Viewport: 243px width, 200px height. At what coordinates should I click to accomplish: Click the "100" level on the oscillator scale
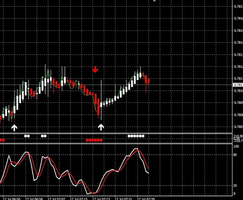pyautogui.click(x=236, y=146)
